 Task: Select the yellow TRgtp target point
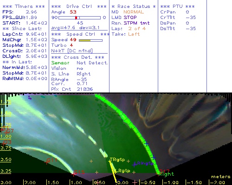click(110, 161)
